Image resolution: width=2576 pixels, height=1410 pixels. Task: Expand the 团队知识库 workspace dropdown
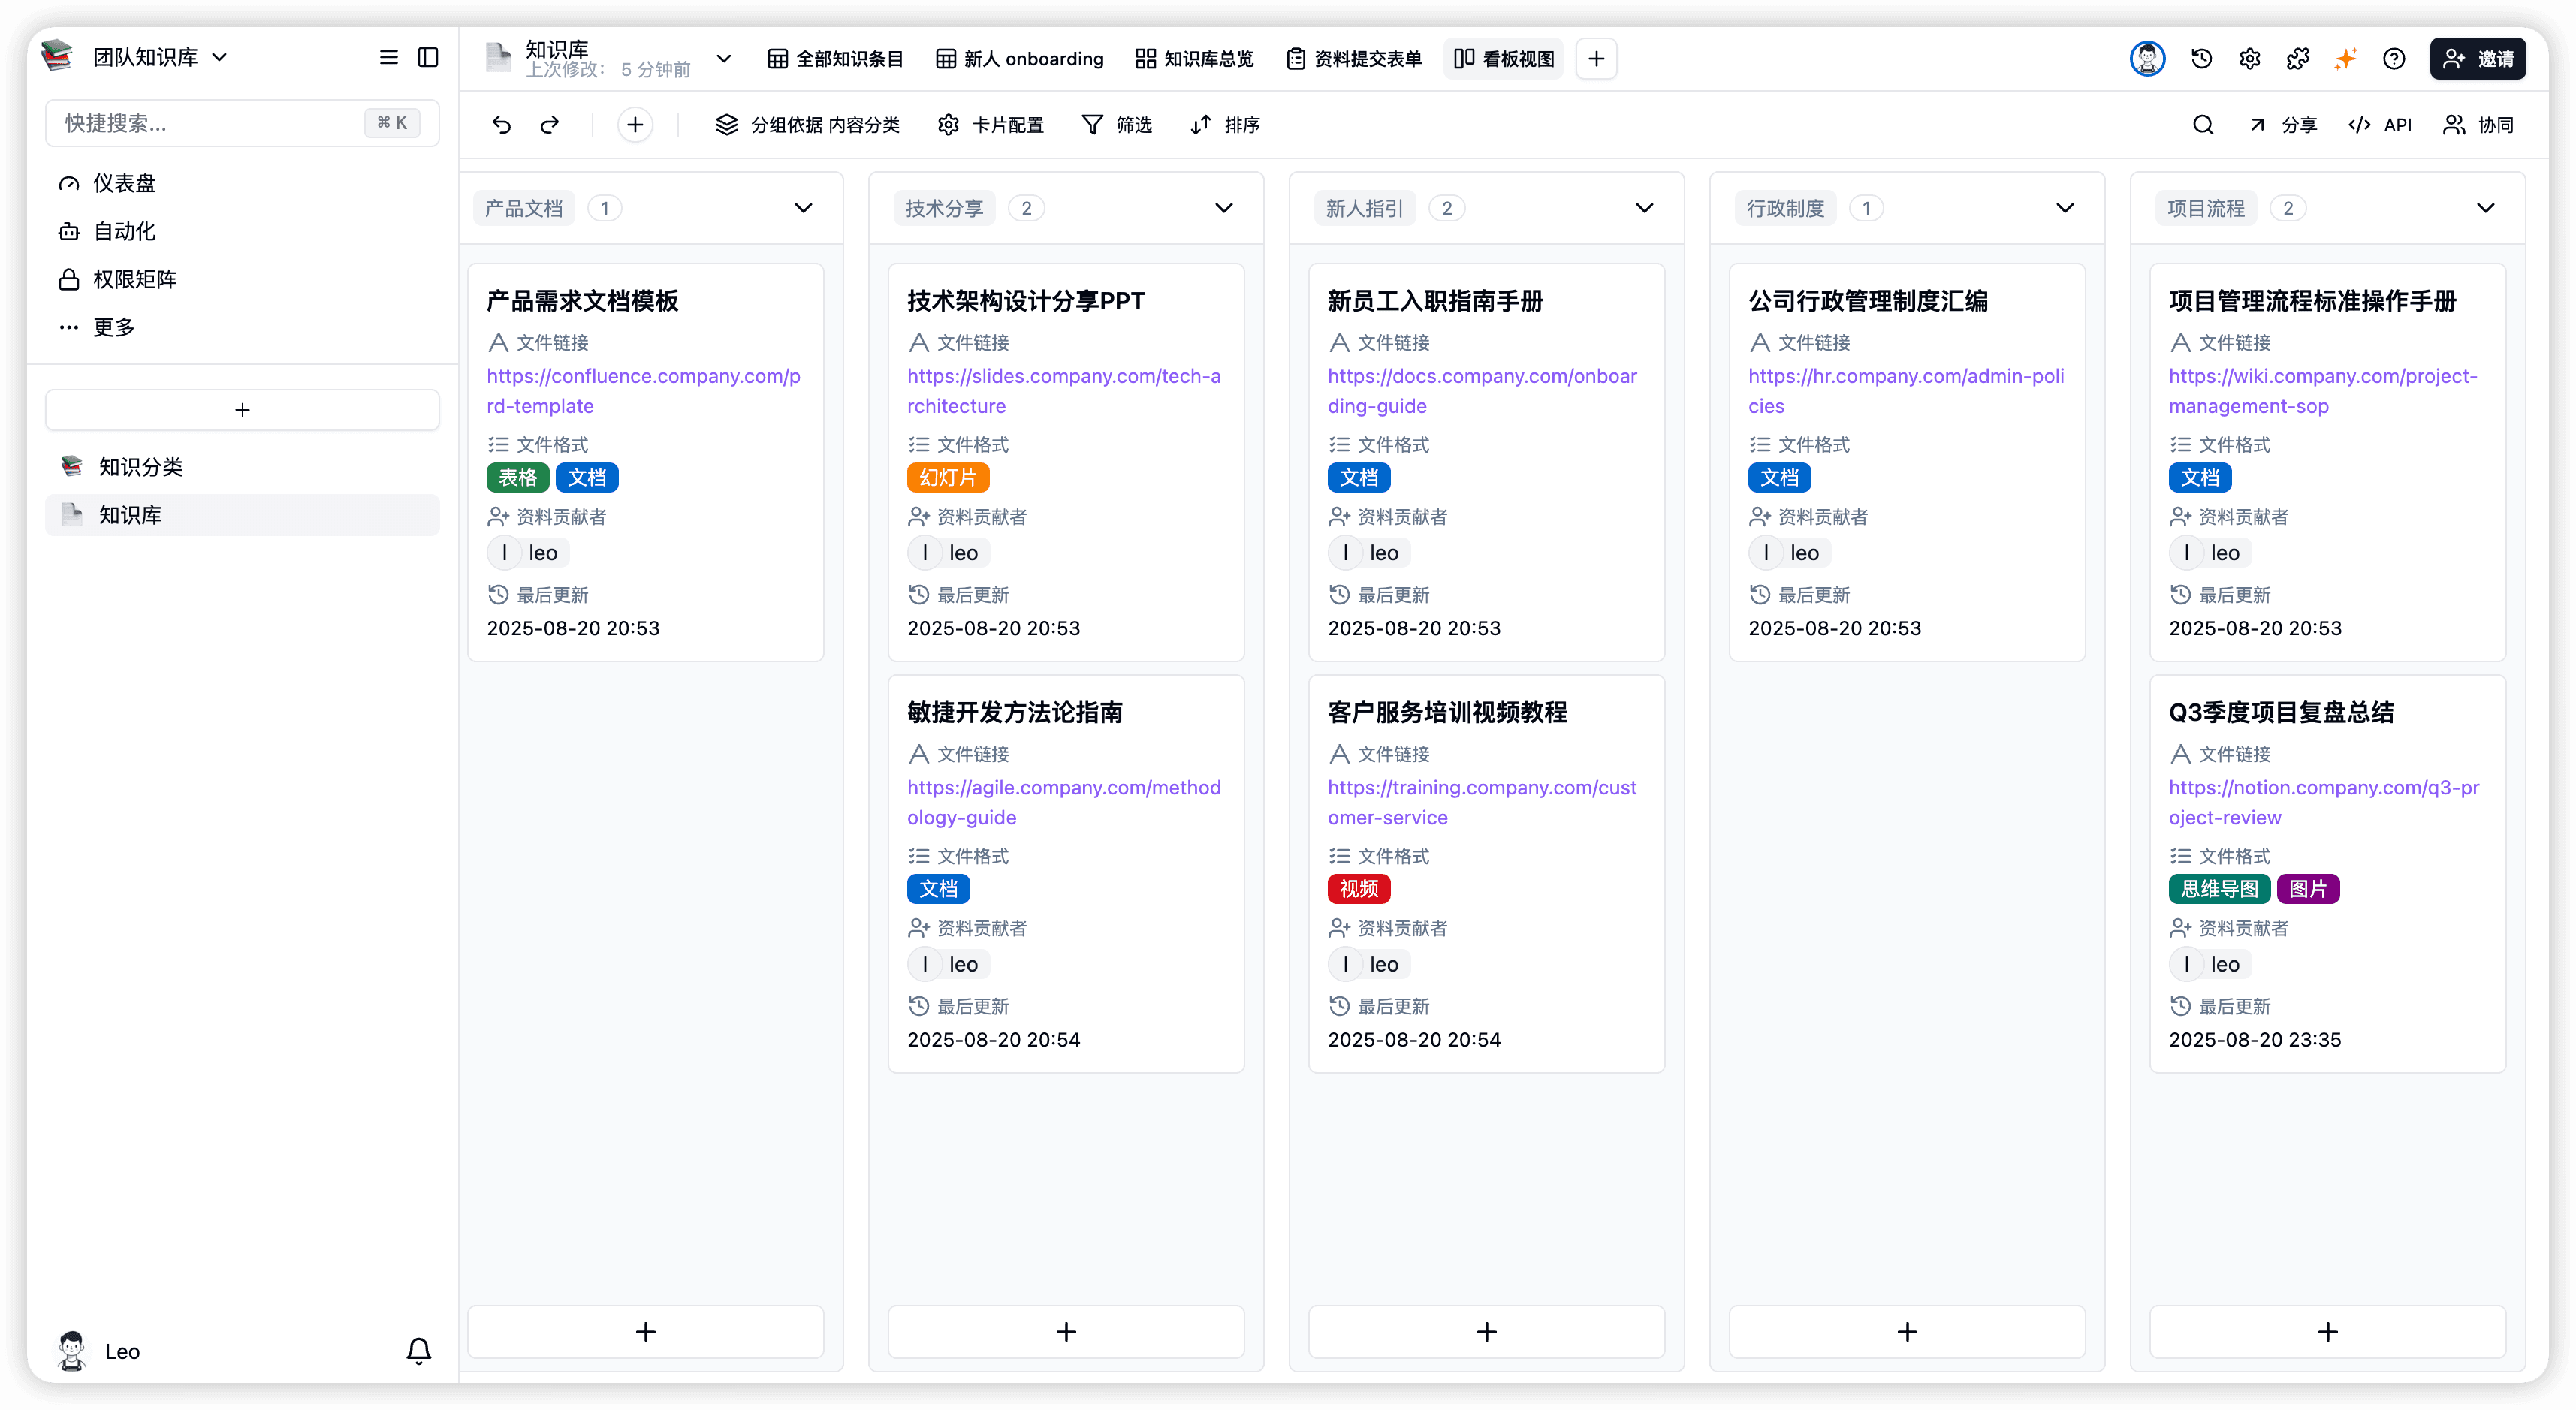[220, 57]
